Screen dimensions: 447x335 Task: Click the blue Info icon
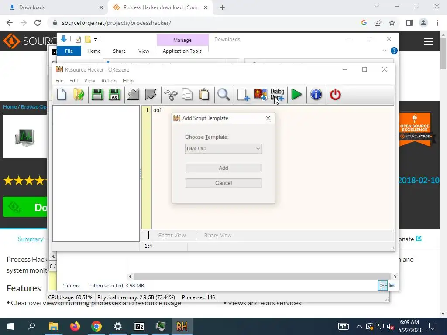pos(316,95)
